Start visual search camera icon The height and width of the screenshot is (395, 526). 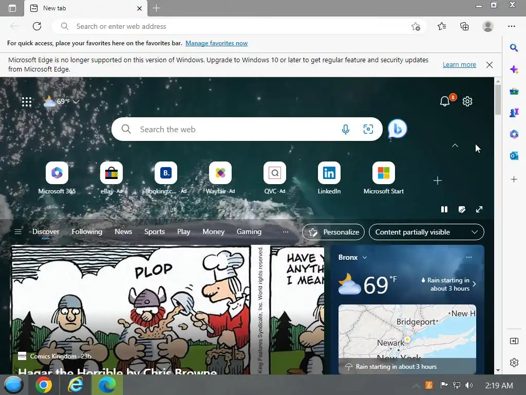(368, 129)
